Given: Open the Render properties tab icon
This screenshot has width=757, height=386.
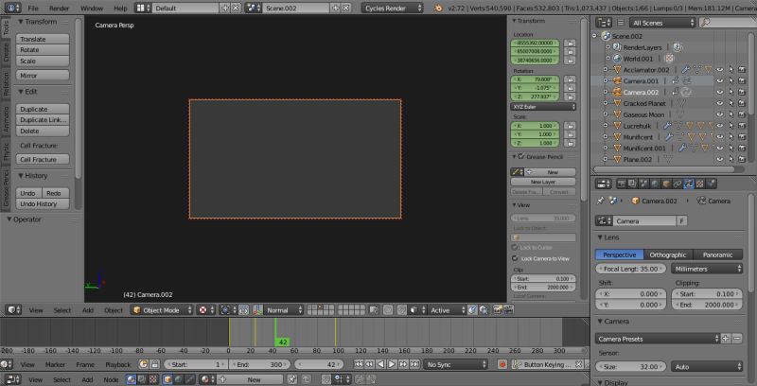Looking at the screenshot, I should click(622, 184).
